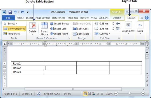
Task: Switch to the Home tab
Action: coord(20,18)
